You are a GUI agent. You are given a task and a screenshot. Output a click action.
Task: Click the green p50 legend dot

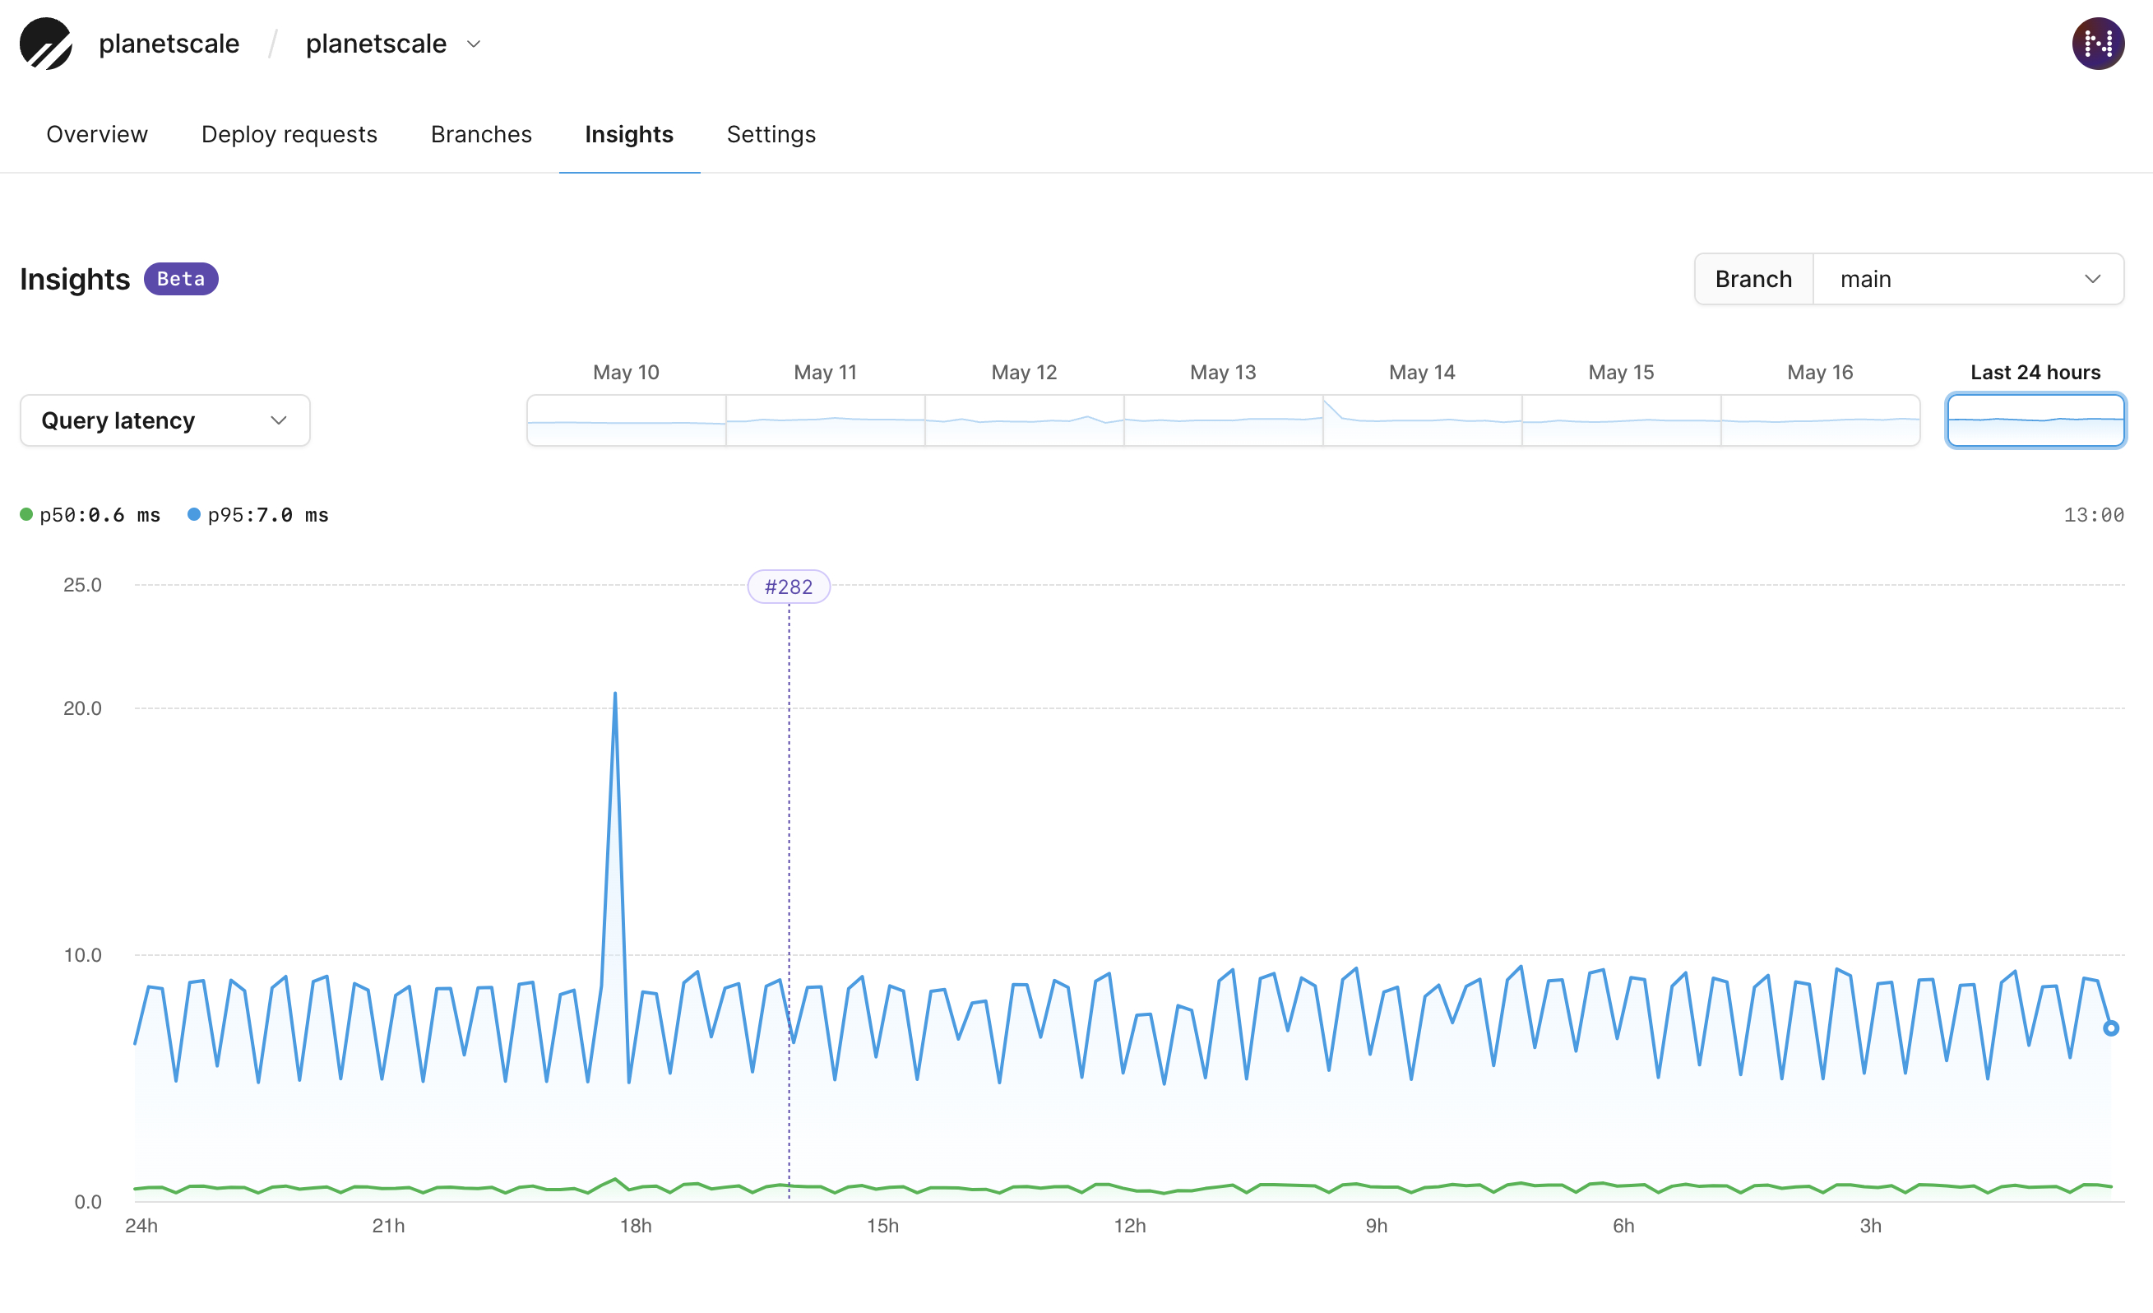pyautogui.click(x=26, y=515)
